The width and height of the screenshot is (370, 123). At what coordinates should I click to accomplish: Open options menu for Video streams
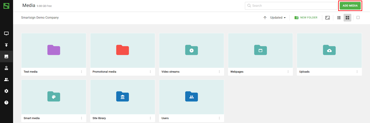(219, 72)
